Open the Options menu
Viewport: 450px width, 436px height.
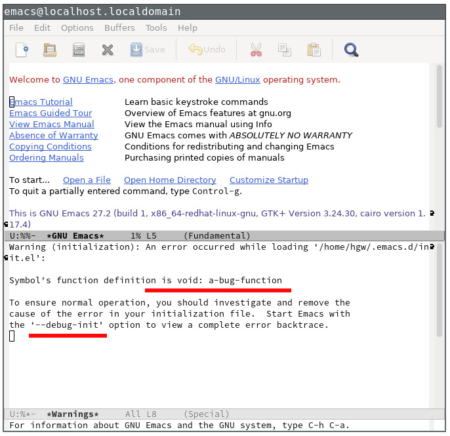[x=77, y=28]
